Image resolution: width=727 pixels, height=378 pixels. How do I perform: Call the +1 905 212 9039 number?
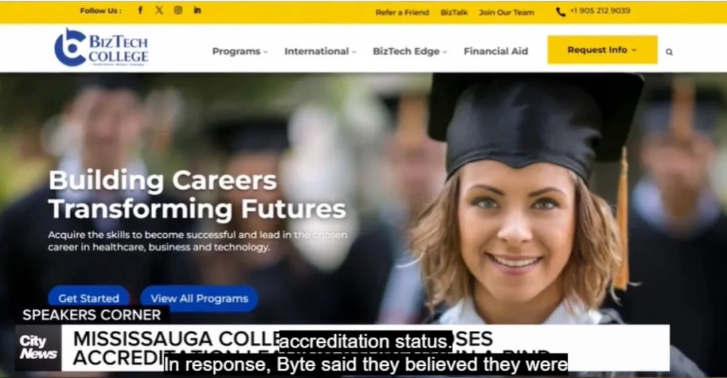click(600, 11)
